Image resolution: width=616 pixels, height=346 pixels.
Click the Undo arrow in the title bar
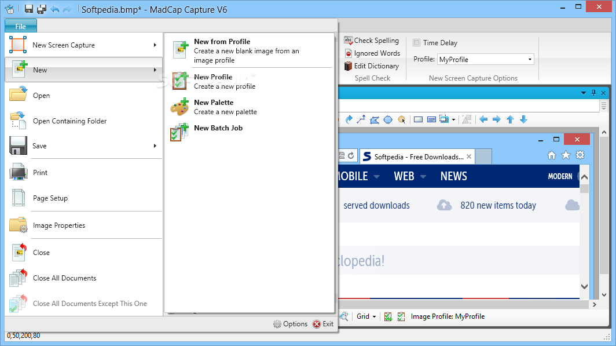pos(54,9)
